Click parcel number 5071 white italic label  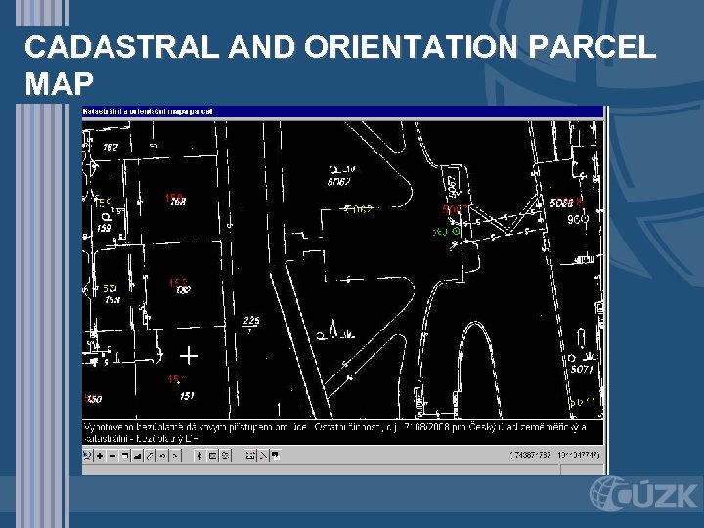click(x=583, y=369)
